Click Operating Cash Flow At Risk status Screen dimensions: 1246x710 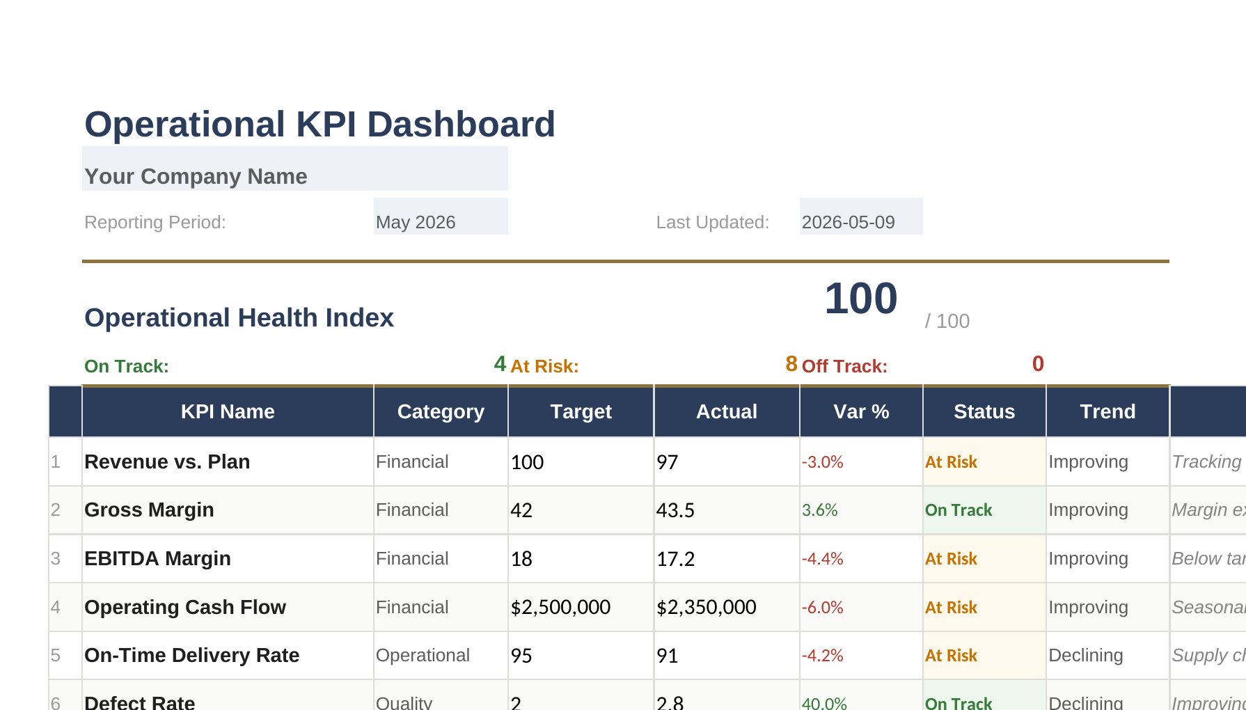click(984, 607)
